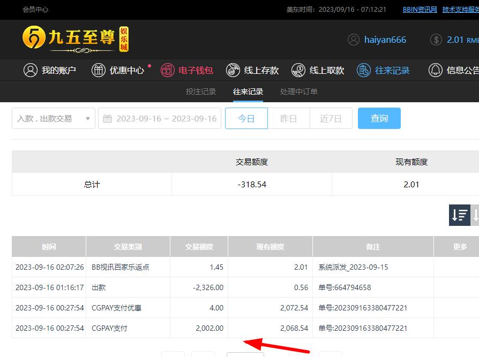Screen dimensions: 479x357
Task: Click the 优惠中心 gift icon
Action: [x=99, y=70]
